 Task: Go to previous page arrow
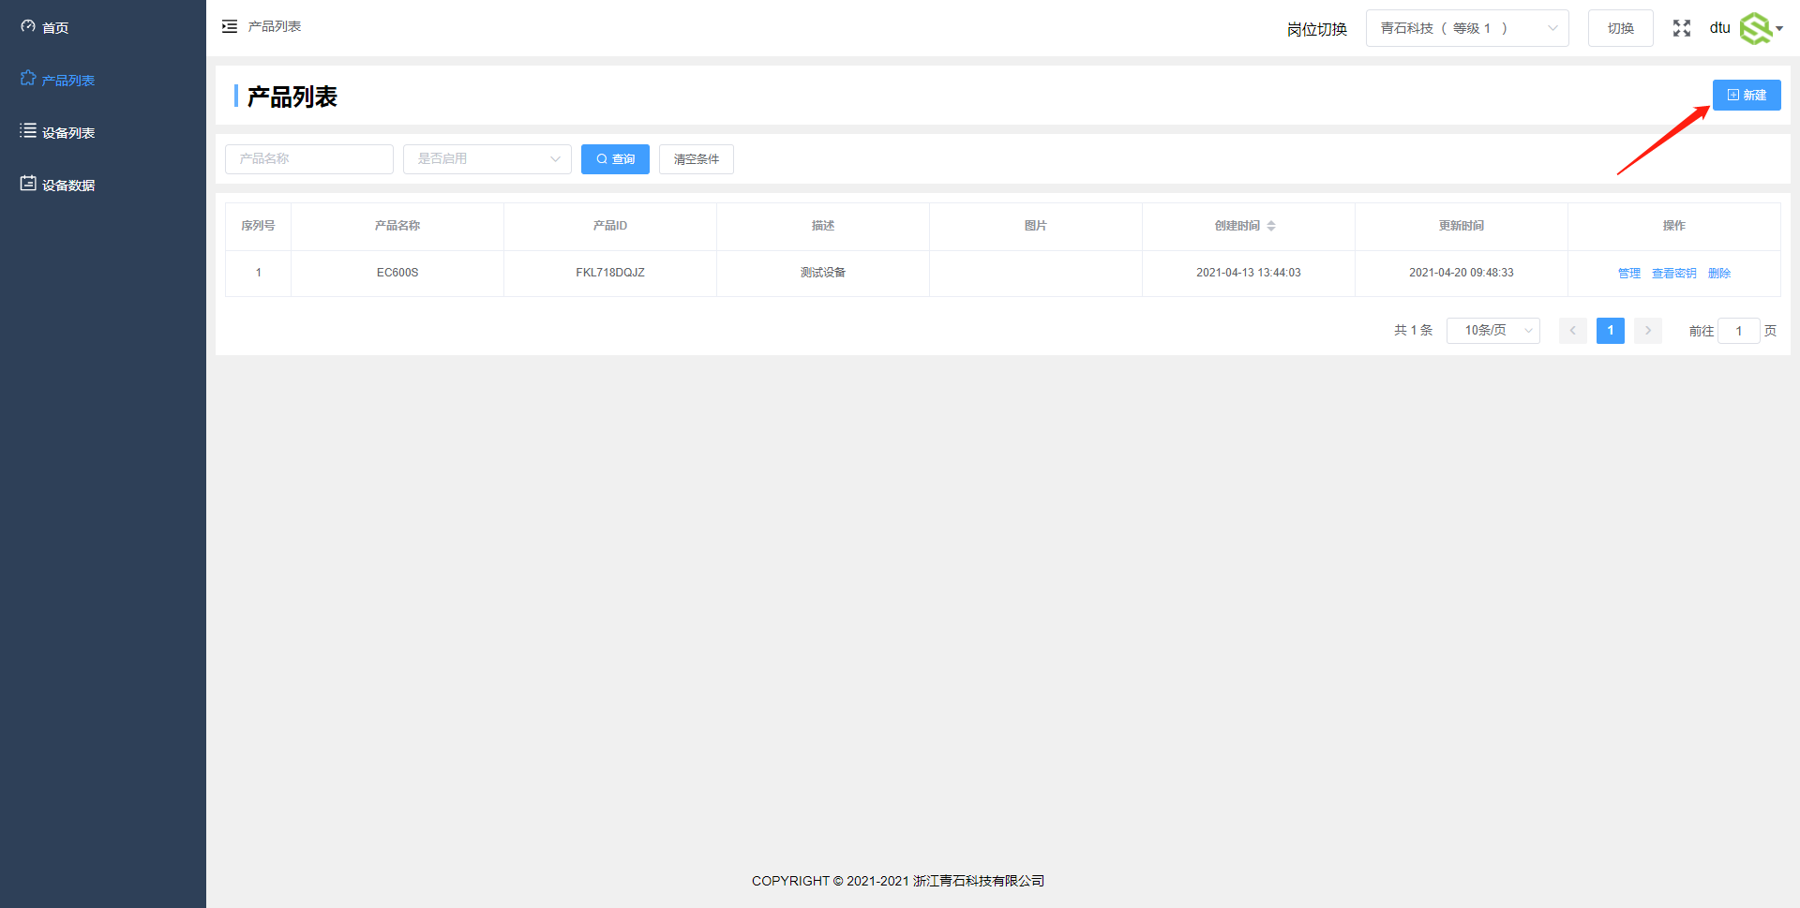point(1572,331)
